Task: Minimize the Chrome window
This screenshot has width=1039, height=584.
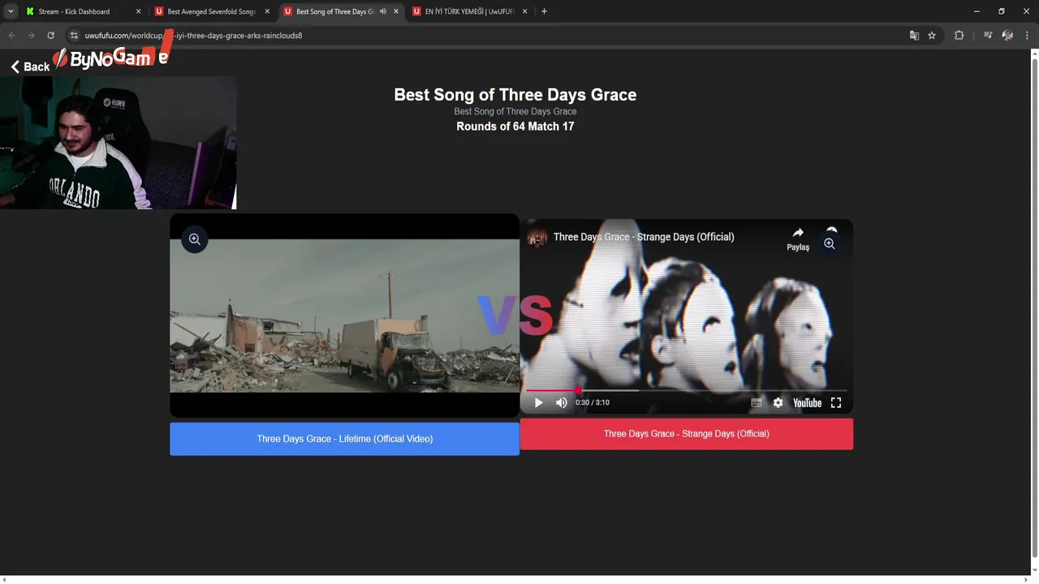Action: tap(976, 11)
